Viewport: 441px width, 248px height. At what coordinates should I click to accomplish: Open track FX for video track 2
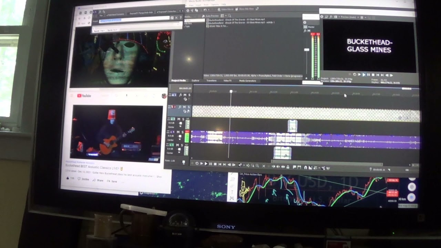point(180,107)
